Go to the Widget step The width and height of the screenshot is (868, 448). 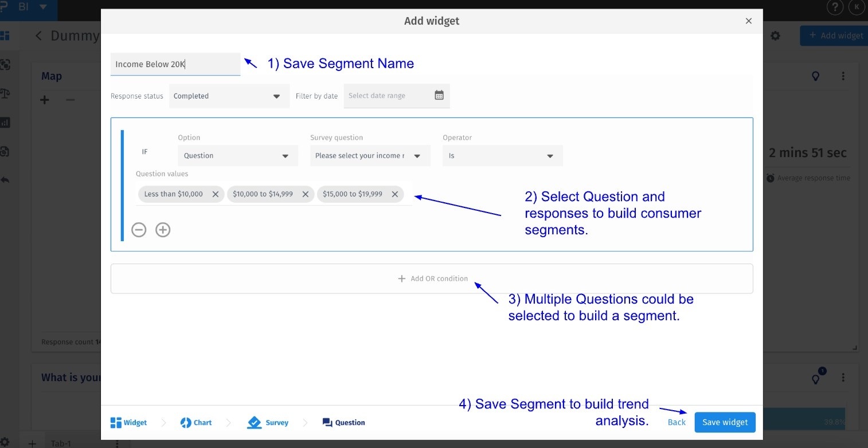(x=129, y=423)
